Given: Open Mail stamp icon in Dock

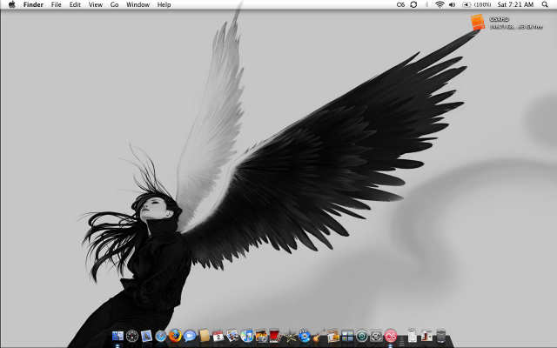Looking at the screenshot, I should (146, 336).
